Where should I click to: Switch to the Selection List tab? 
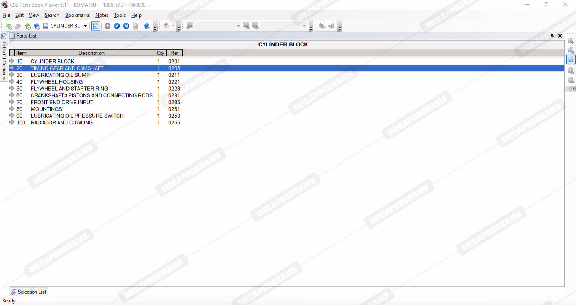coord(28,292)
